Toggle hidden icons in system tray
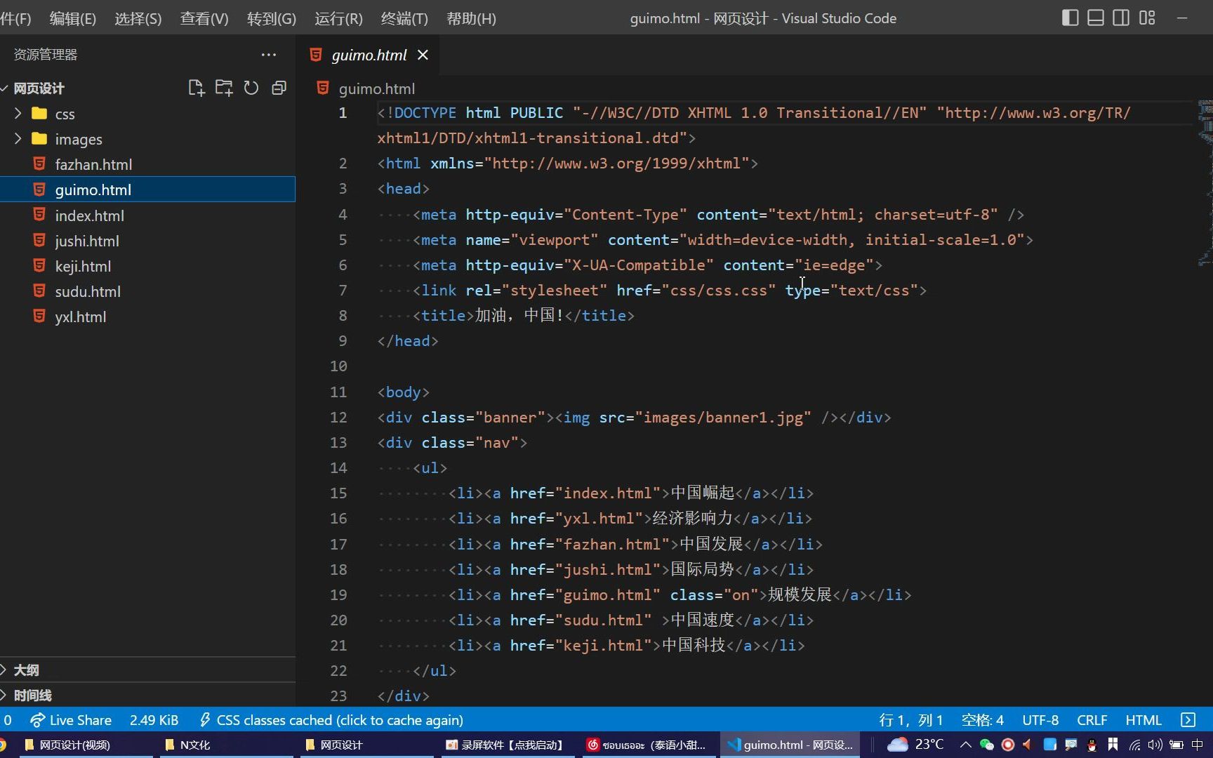 (x=965, y=745)
